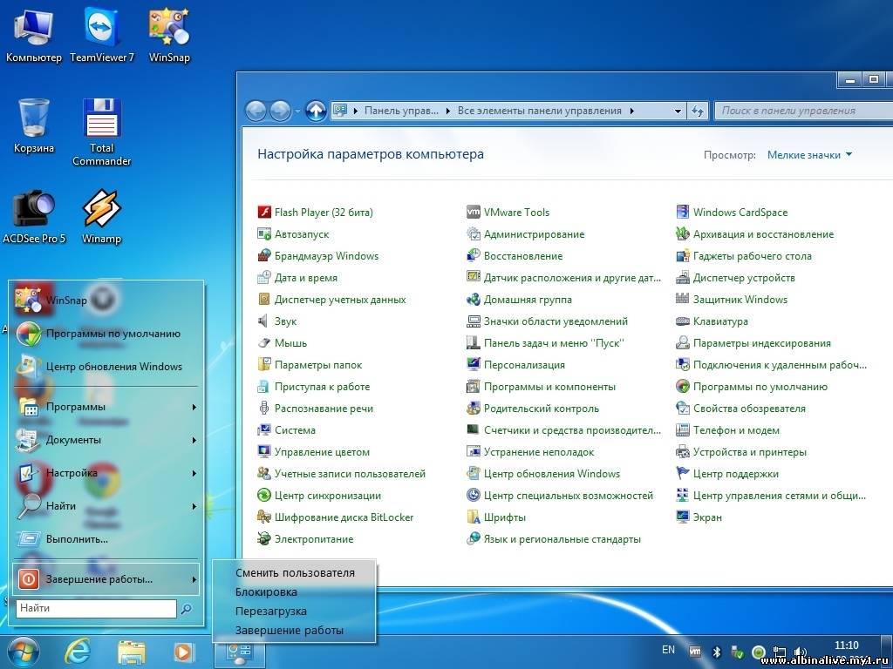This screenshot has height=669, width=893.
Task: Select Программы по умолчанию in the Start menu
Action: (106, 334)
